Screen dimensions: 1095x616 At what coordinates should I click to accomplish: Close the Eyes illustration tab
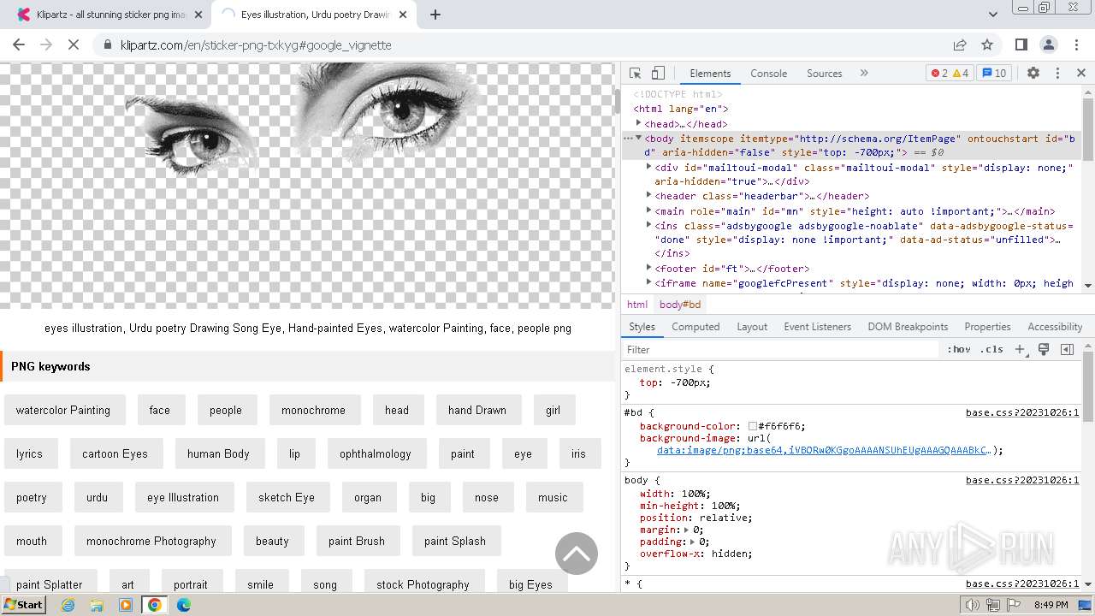tap(404, 15)
